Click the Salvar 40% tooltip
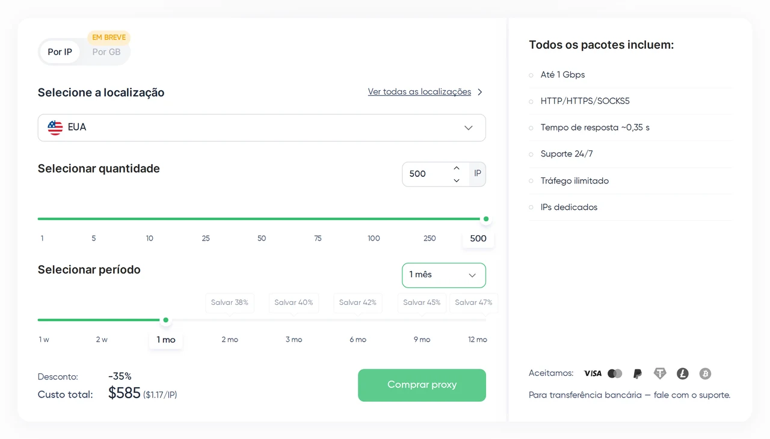The image size is (770, 439). click(294, 302)
